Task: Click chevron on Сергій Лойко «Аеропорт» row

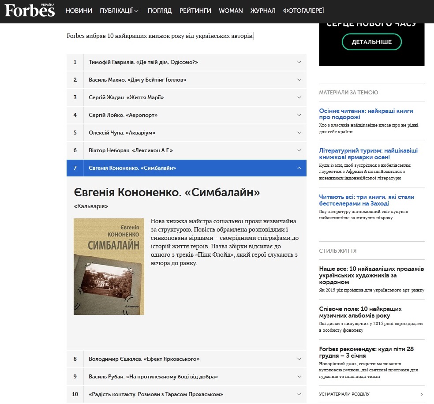Action: pos(299,115)
